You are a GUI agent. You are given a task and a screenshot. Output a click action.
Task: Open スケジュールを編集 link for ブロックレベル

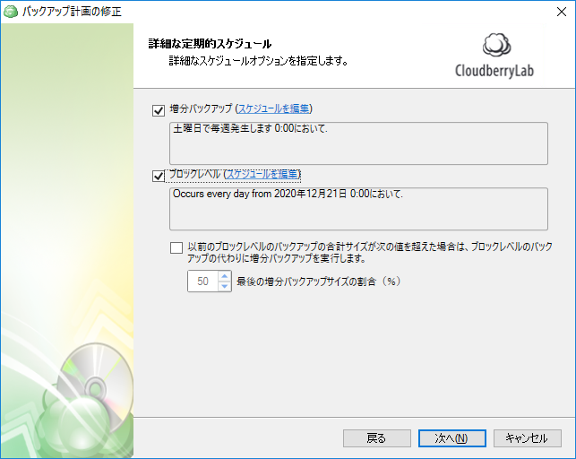pos(262,174)
